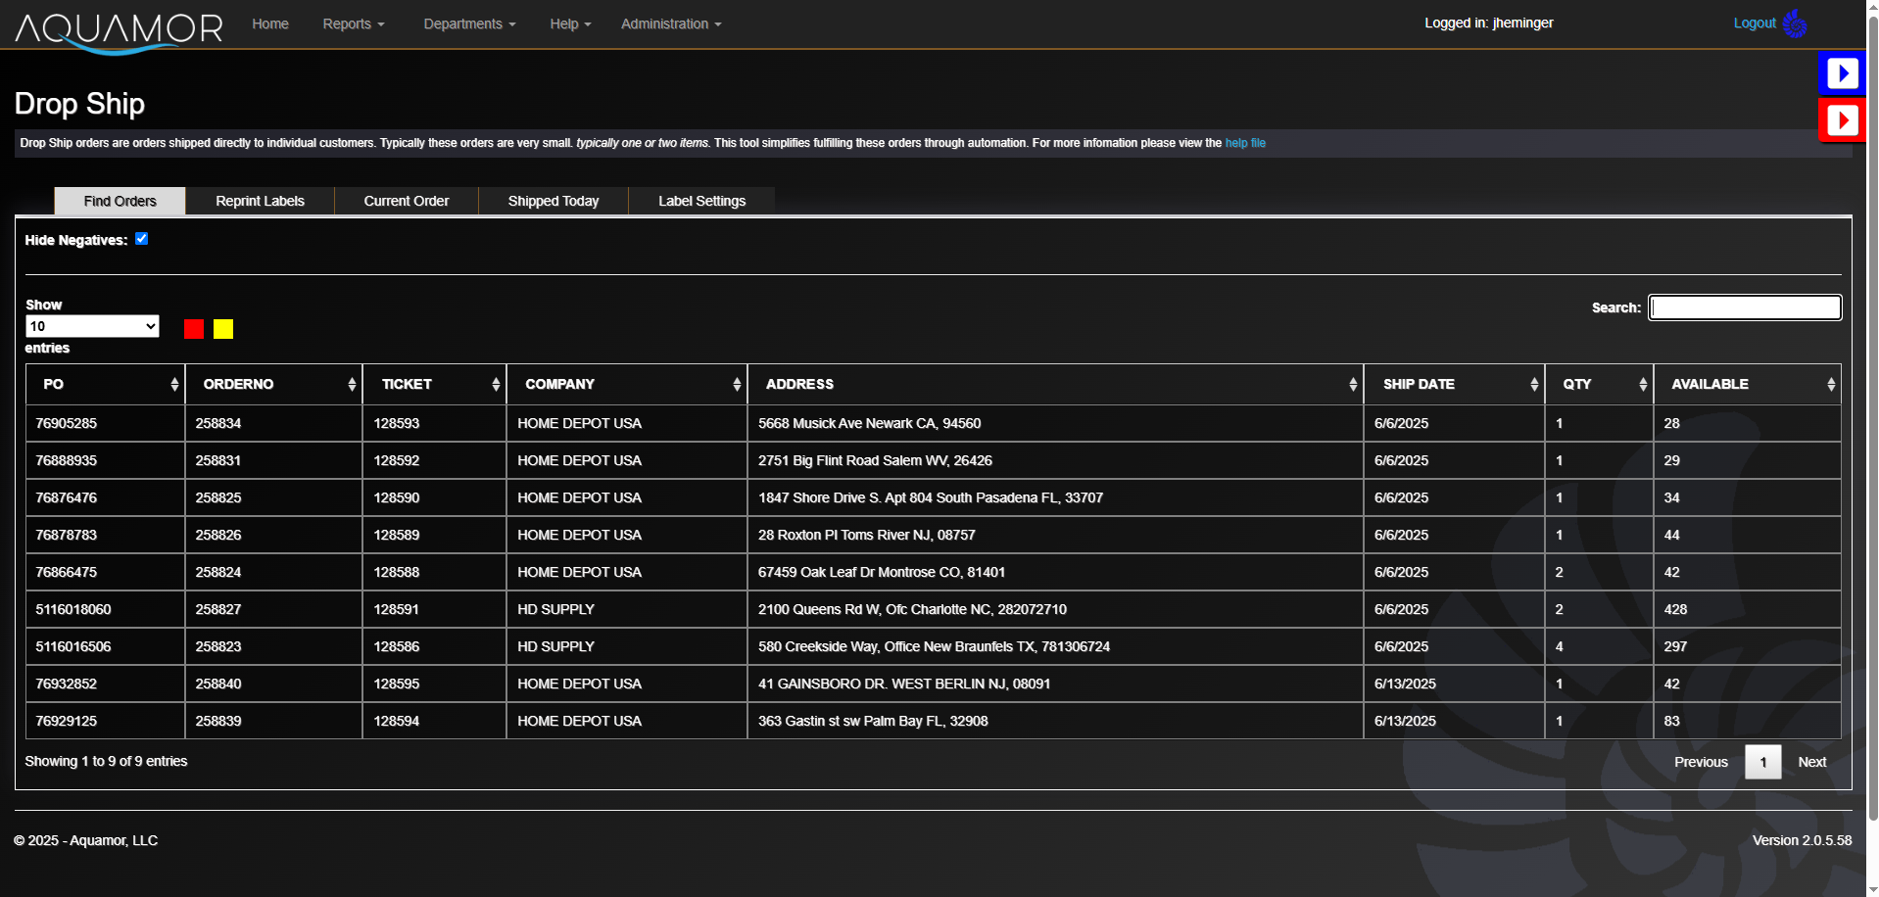The image size is (1879, 897).
Task: Click the Next pagination button
Action: [1811, 762]
